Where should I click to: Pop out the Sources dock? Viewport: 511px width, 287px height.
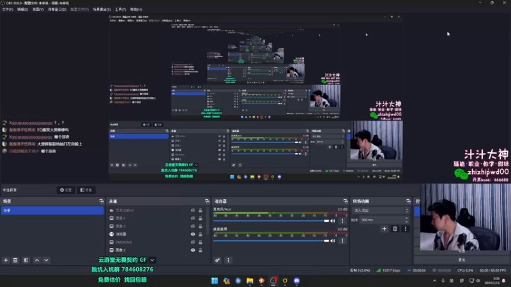[x=207, y=201]
